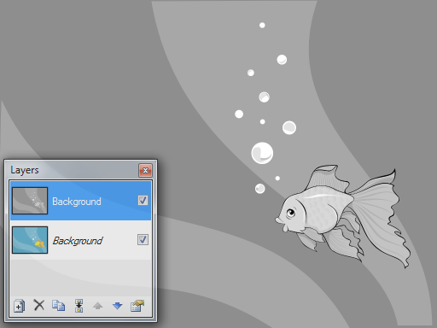The width and height of the screenshot is (437, 328).
Task: Open the Layer Properties icon
Action: pos(137,306)
